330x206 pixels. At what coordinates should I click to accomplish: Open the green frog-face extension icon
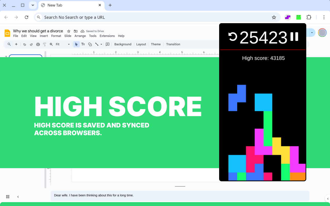(x=299, y=17)
